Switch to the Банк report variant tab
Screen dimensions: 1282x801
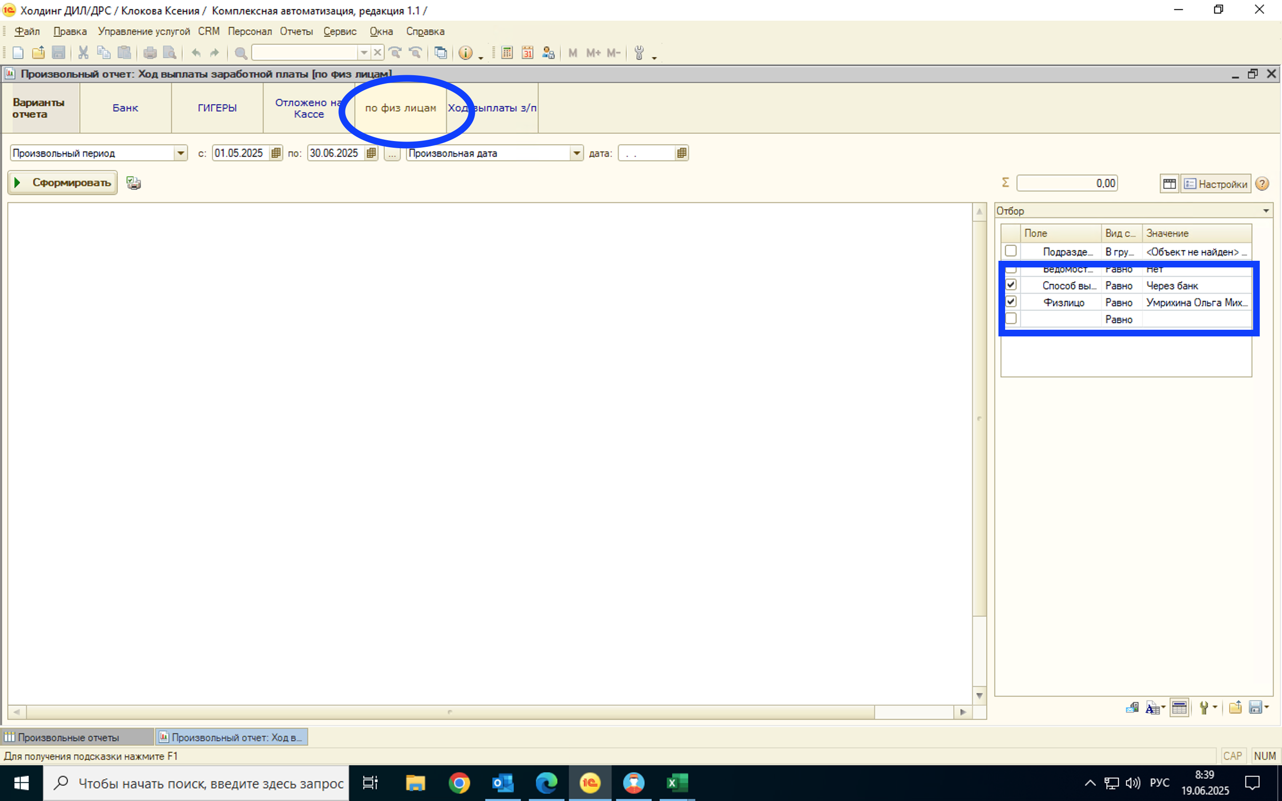click(126, 108)
